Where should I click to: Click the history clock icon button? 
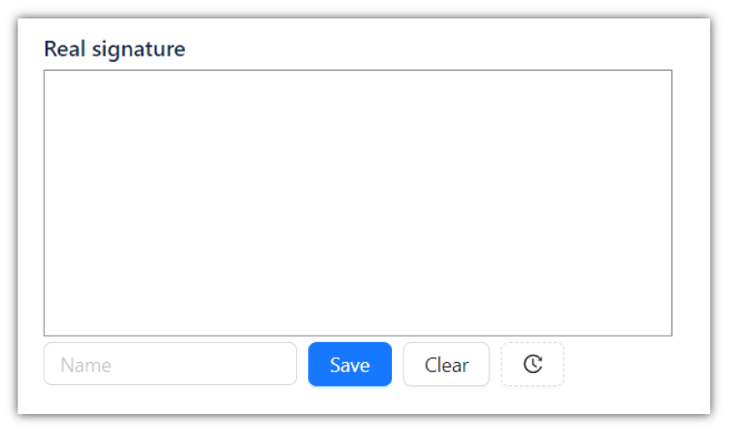532,364
